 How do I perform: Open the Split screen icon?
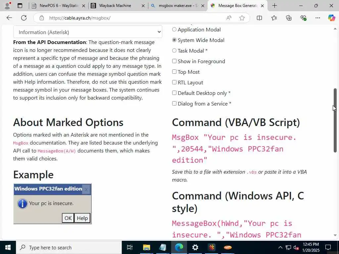tap(259, 18)
